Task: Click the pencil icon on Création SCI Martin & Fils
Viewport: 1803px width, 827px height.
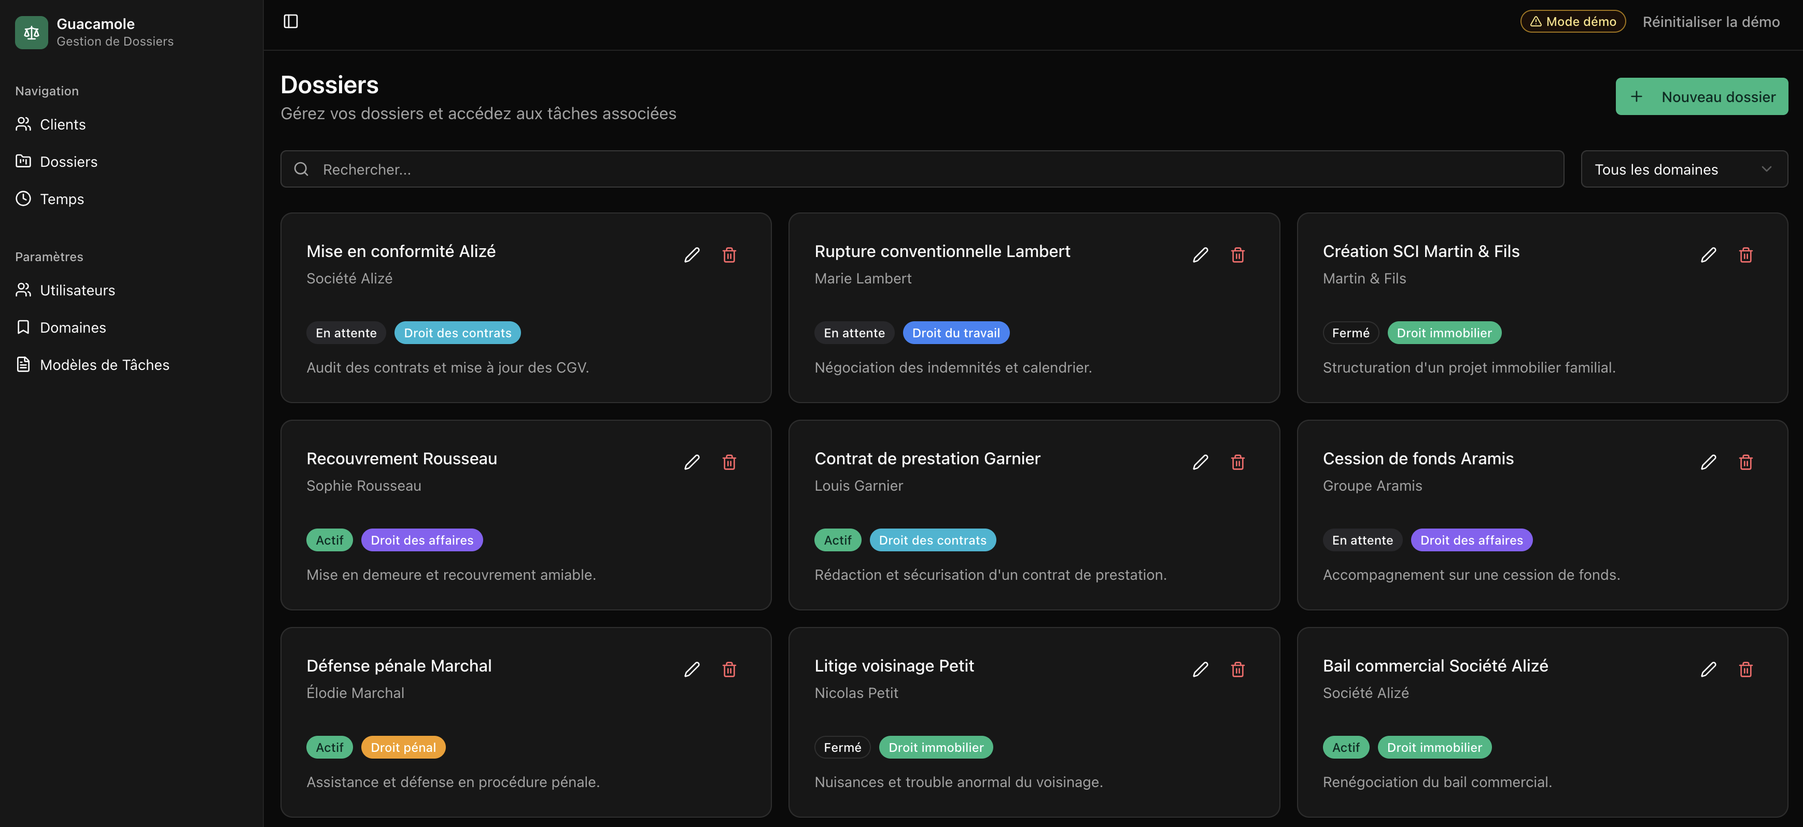Action: [1708, 254]
